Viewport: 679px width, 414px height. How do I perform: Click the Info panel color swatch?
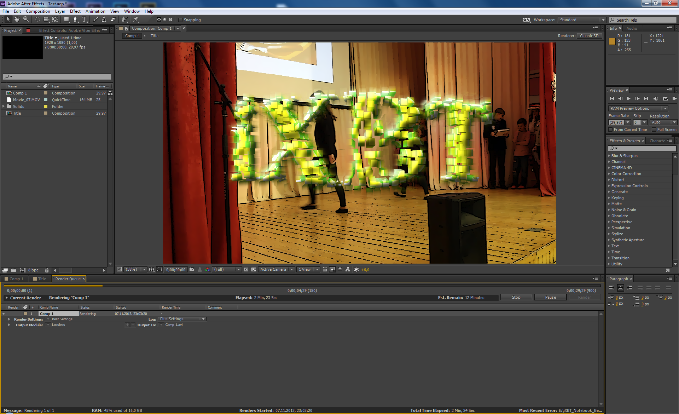612,41
